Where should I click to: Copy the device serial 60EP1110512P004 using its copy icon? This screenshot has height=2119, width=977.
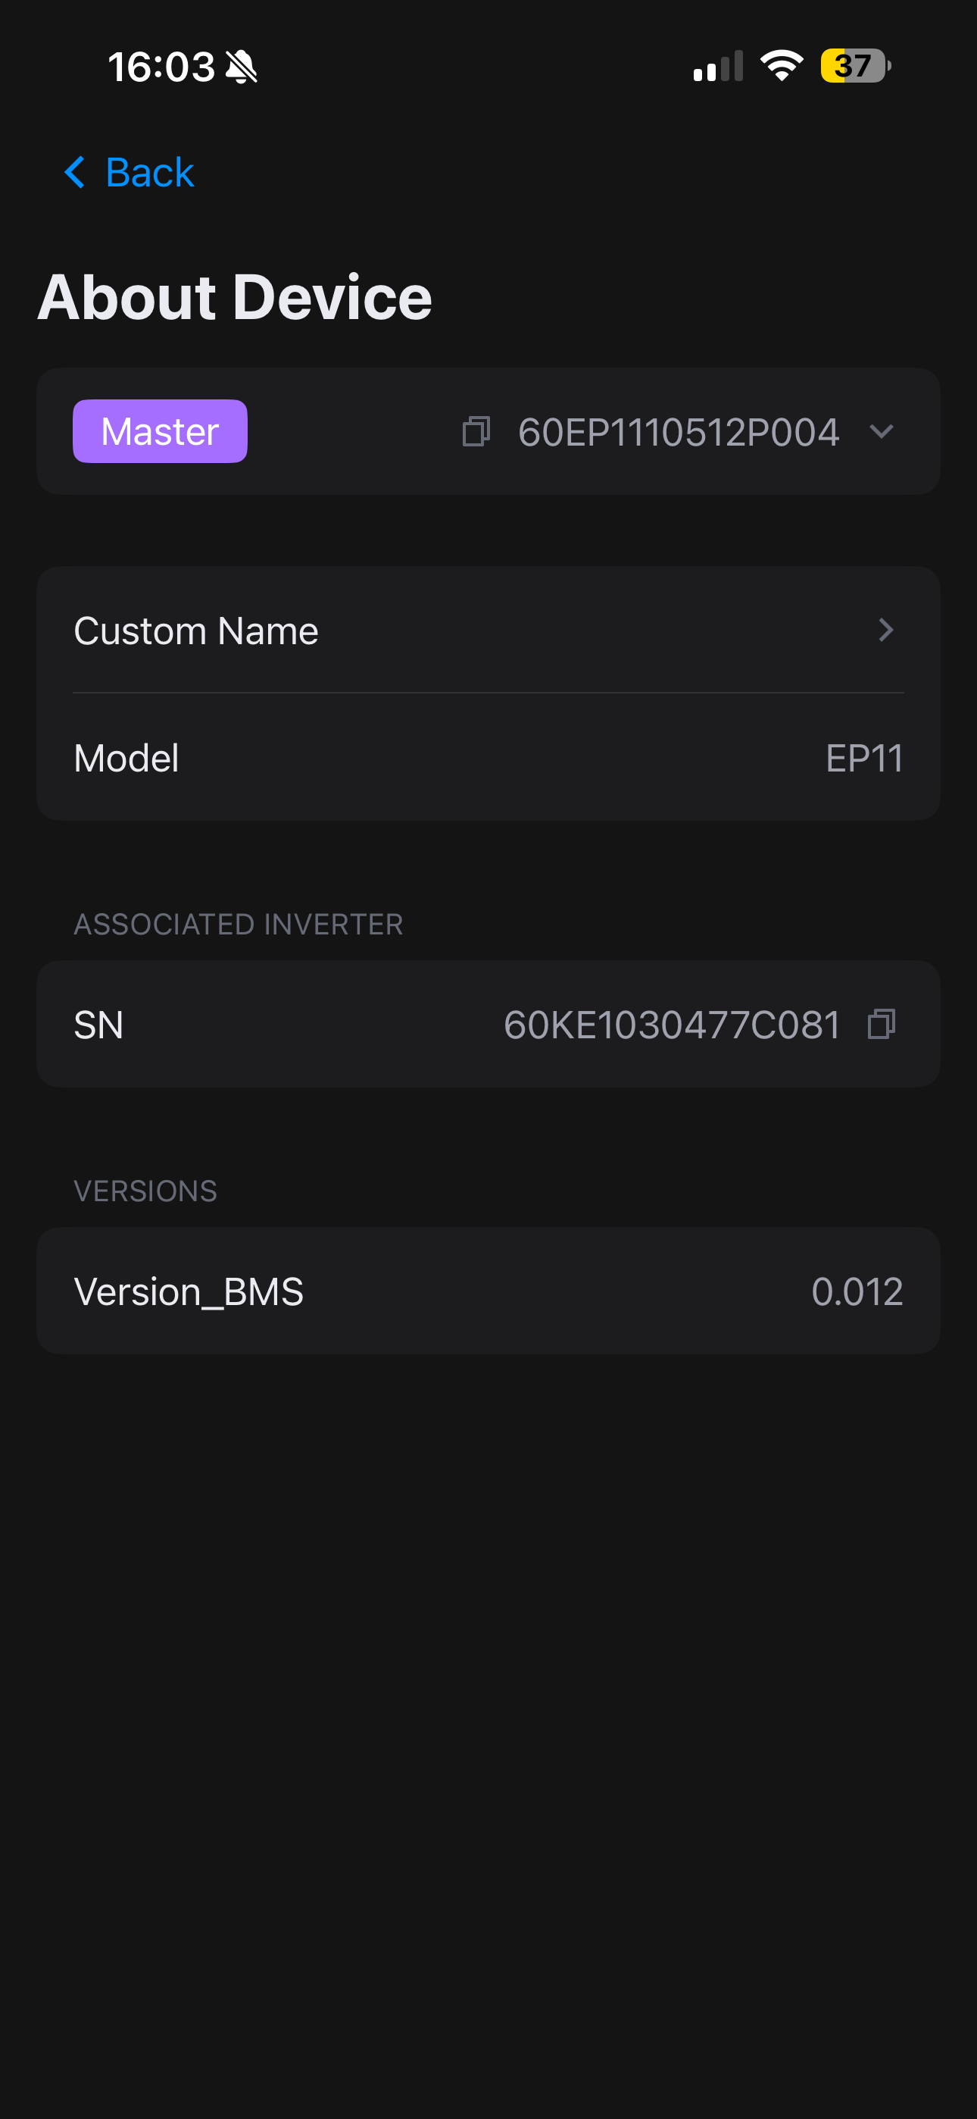tap(476, 431)
